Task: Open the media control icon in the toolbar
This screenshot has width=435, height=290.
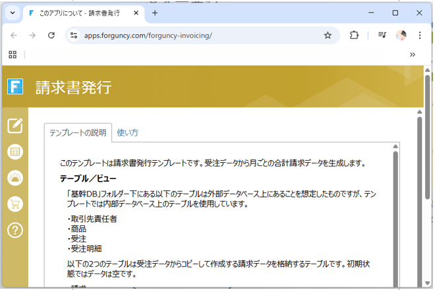Action: tap(382, 36)
